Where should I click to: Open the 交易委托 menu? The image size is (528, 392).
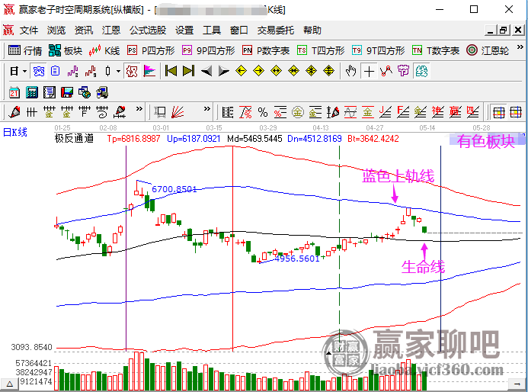275,31
